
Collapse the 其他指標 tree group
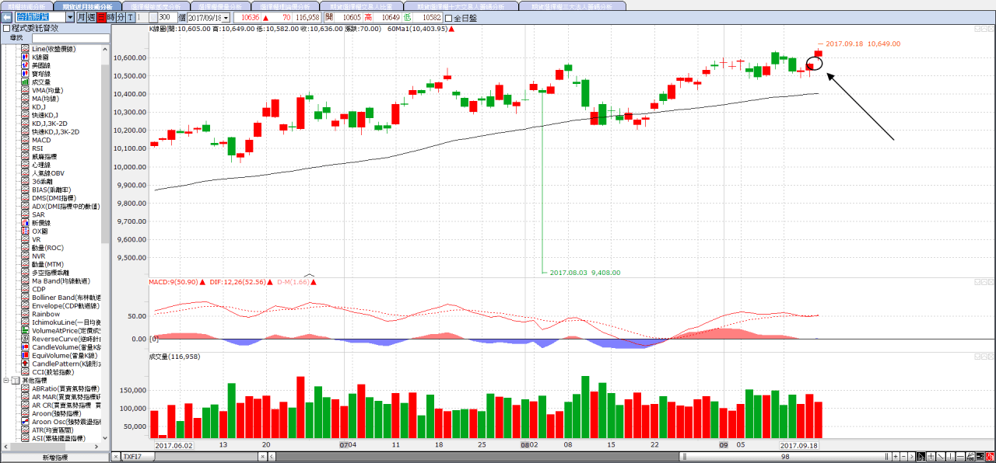tap(6, 381)
